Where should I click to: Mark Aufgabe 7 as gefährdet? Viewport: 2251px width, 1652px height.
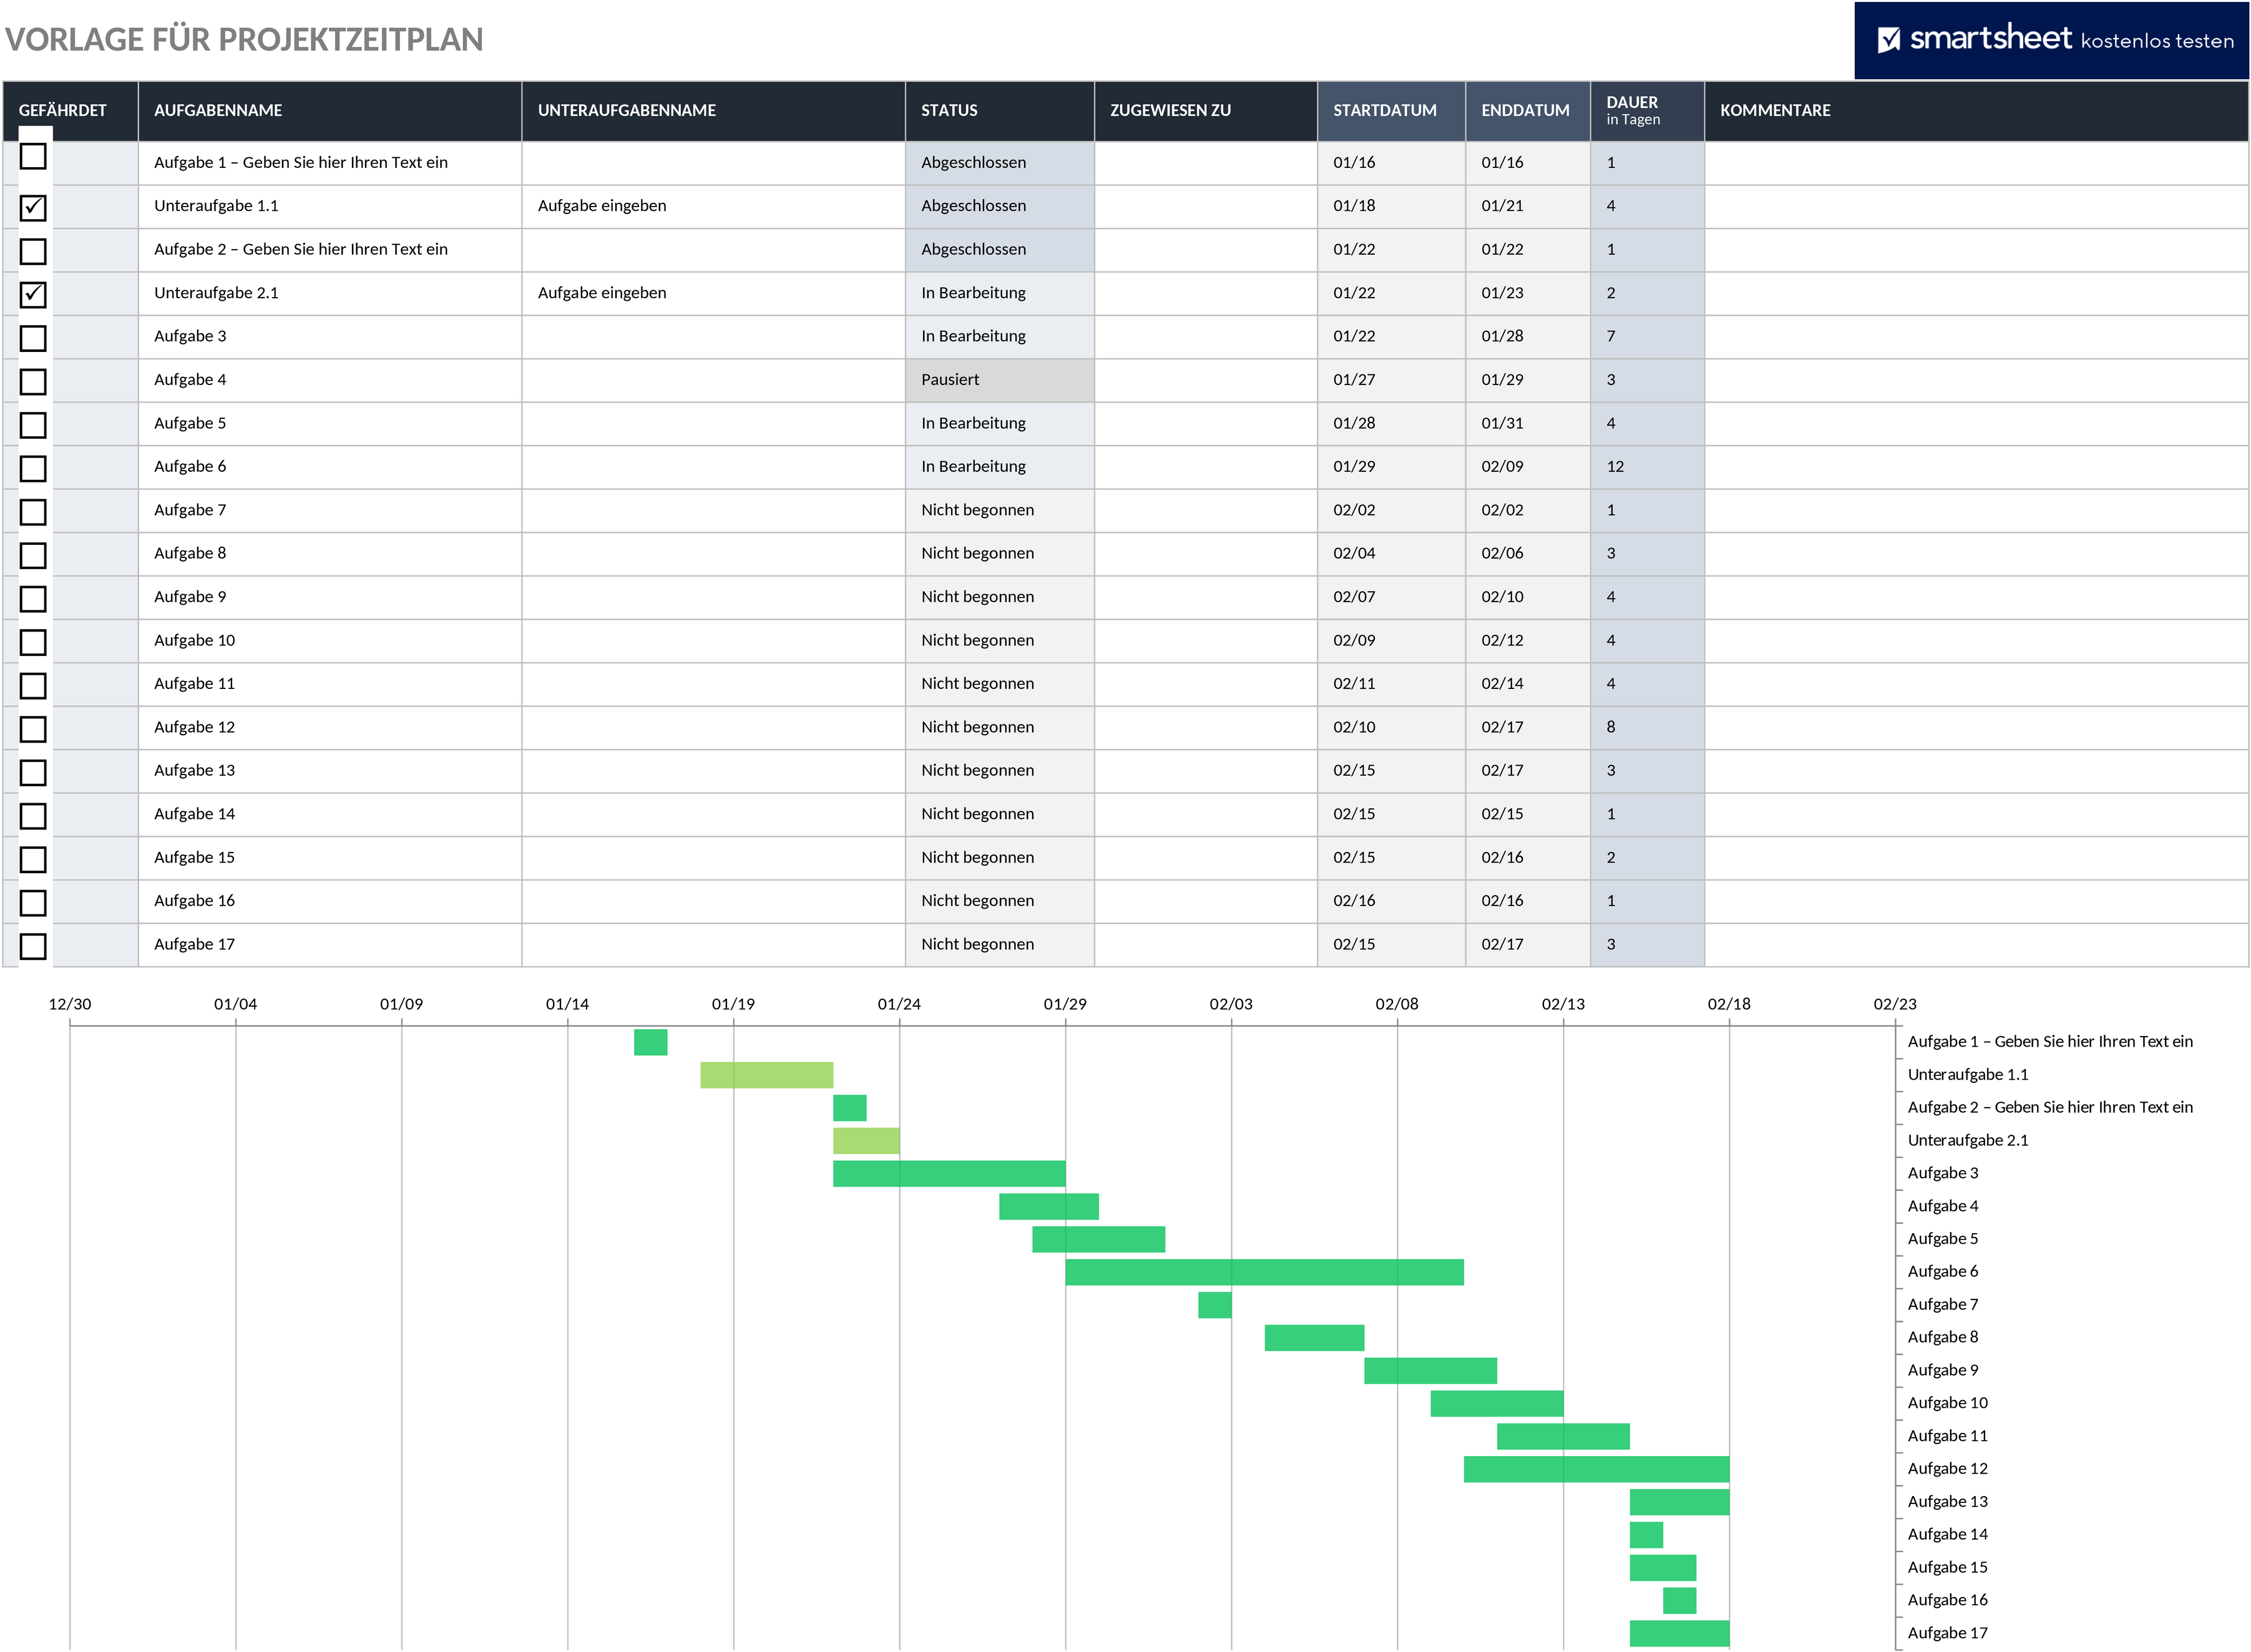coord(33,512)
